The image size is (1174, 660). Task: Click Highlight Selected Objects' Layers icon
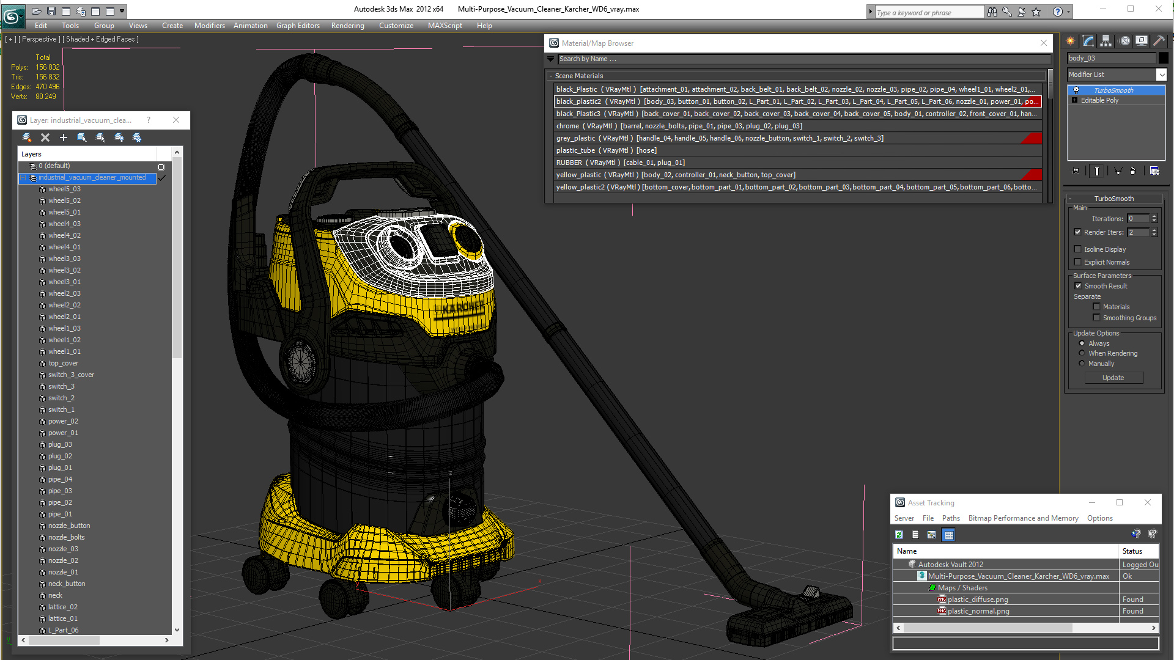click(x=100, y=137)
